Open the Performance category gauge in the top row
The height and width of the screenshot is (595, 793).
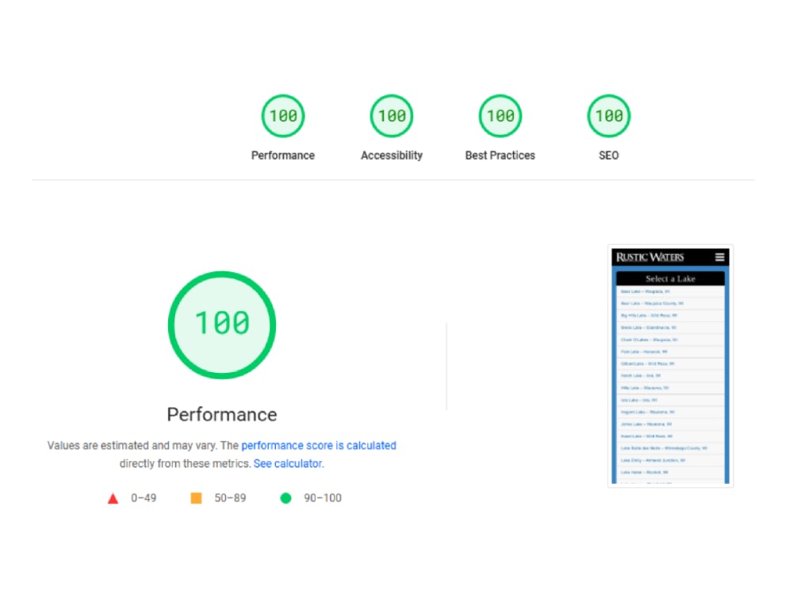click(283, 116)
